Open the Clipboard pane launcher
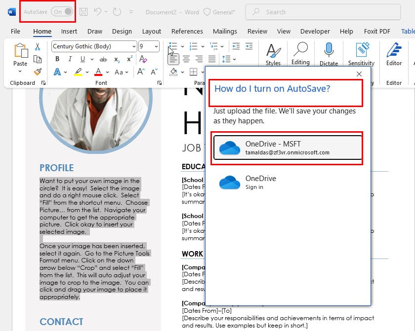415x331 pixels. (x=43, y=83)
